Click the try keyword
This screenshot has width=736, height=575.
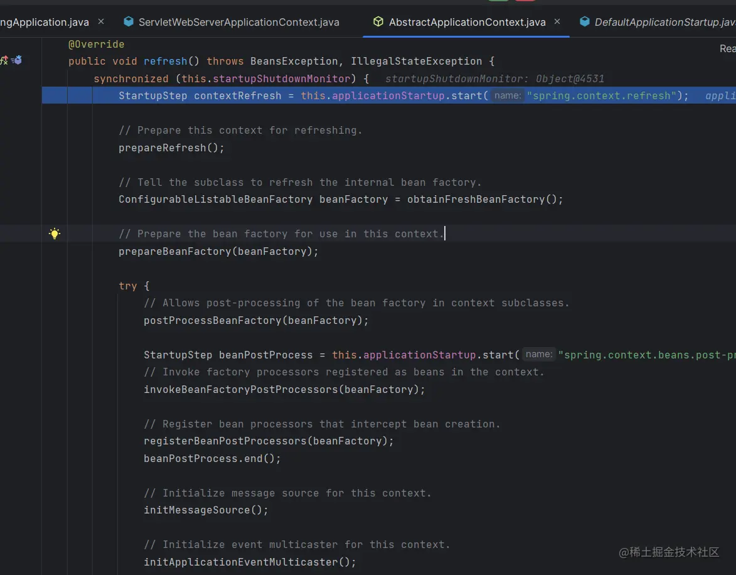127,286
